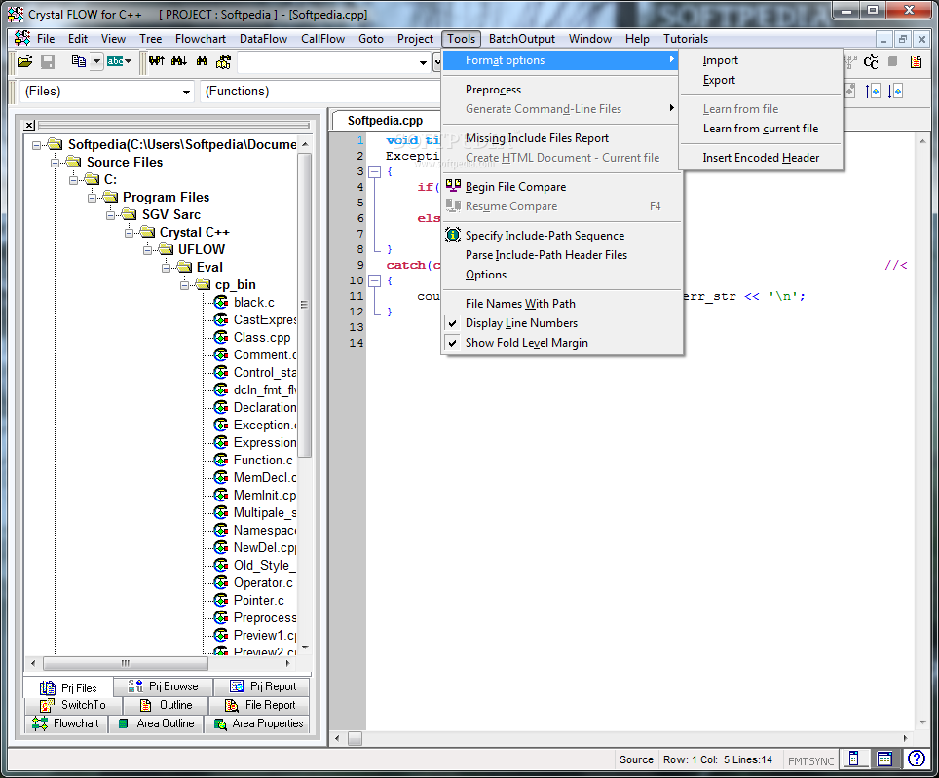Click the project tree vertical scrollbar thumb
Screen dimensions: 939x778
pyautogui.click(x=305, y=305)
